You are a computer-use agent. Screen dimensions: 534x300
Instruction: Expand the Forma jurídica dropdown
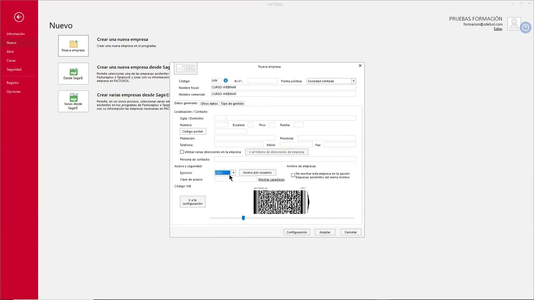(x=353, y=81)
